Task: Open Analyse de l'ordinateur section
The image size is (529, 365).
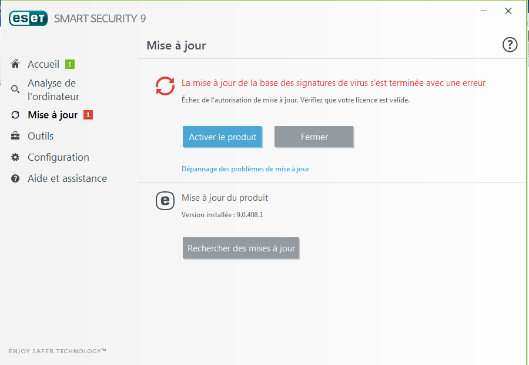Action: pyautogui.click(x=53, y=90)
